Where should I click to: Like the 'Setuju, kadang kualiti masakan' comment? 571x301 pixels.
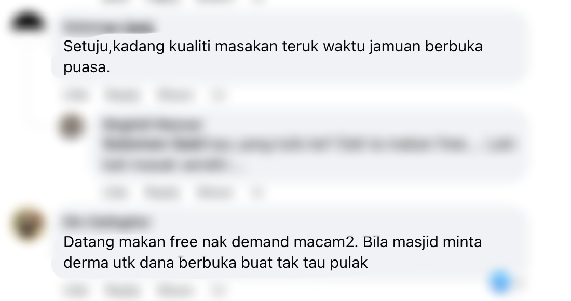coord(76,95)
